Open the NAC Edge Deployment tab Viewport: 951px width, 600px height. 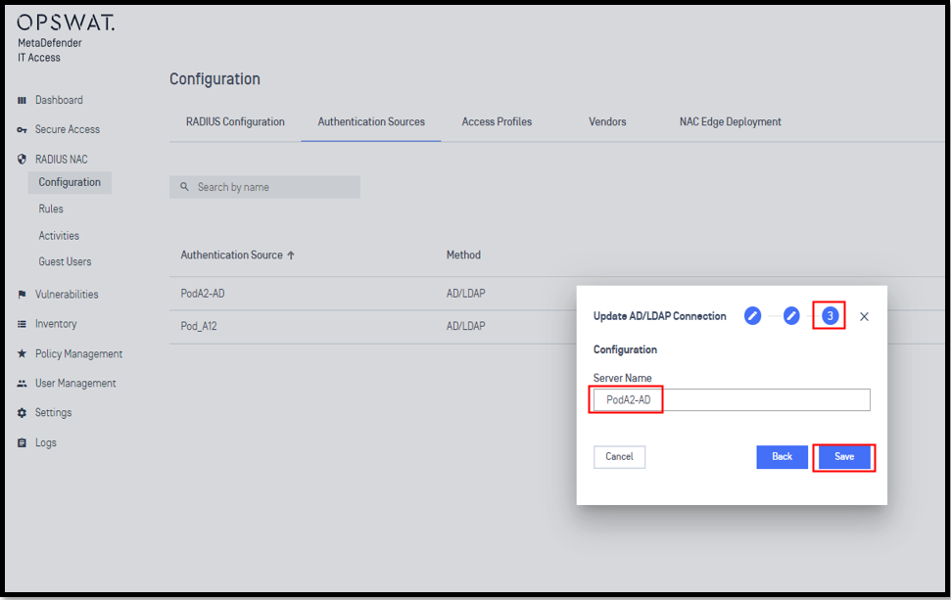[731, 121]
